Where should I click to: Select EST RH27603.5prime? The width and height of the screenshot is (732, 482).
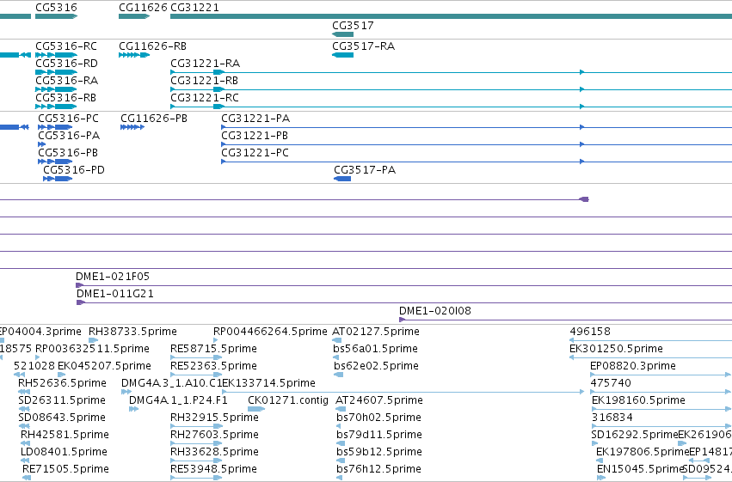pos(215,435)
